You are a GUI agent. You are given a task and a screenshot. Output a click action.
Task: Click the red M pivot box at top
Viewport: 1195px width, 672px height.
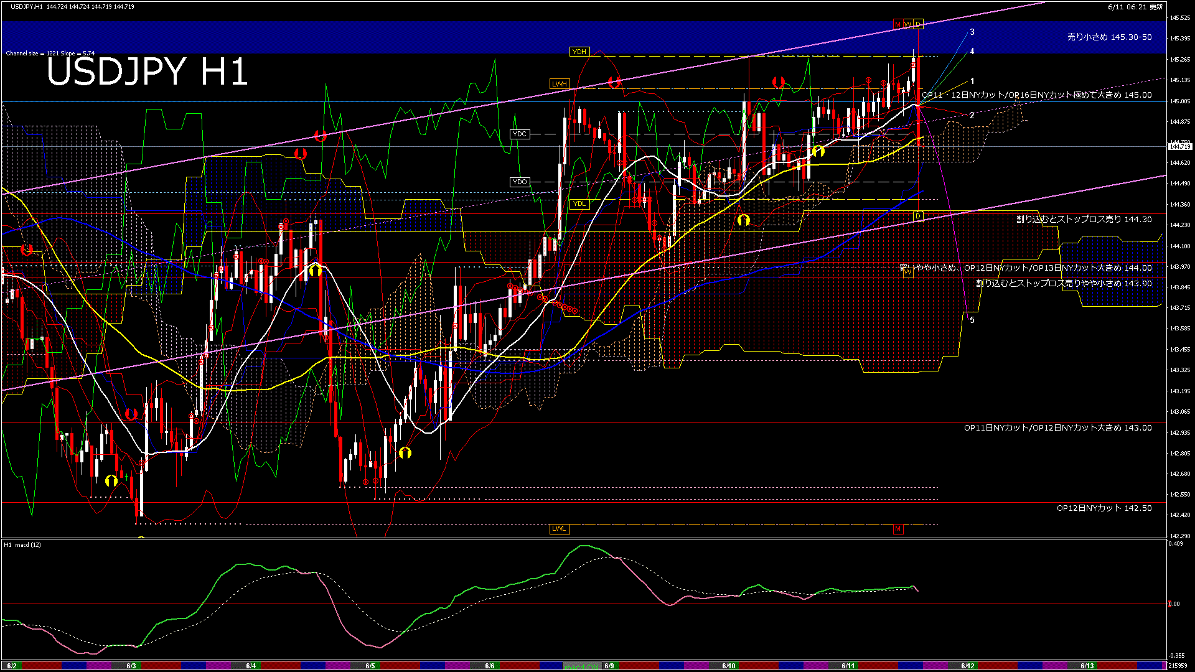point(897,24)
